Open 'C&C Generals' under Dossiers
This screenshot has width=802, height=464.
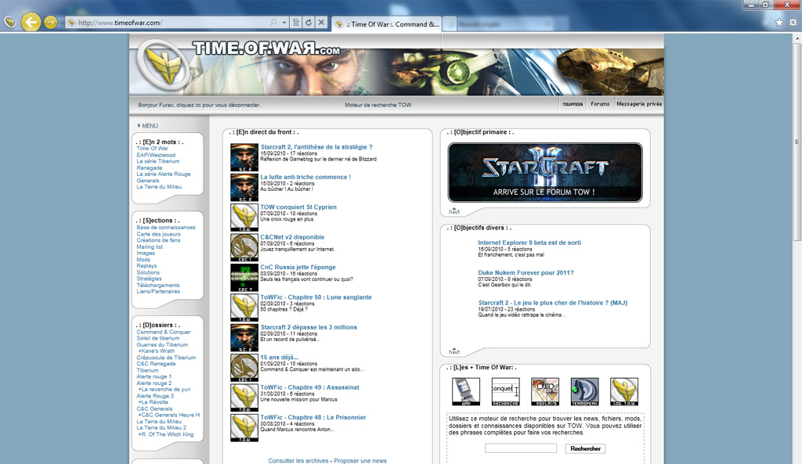154,408
